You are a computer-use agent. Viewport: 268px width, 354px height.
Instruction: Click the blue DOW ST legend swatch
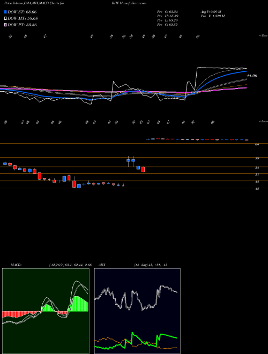click(6, 12)
